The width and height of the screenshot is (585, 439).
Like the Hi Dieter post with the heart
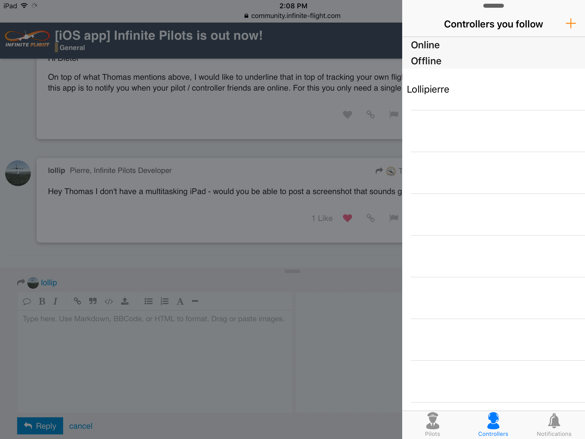tap(347, 115)
